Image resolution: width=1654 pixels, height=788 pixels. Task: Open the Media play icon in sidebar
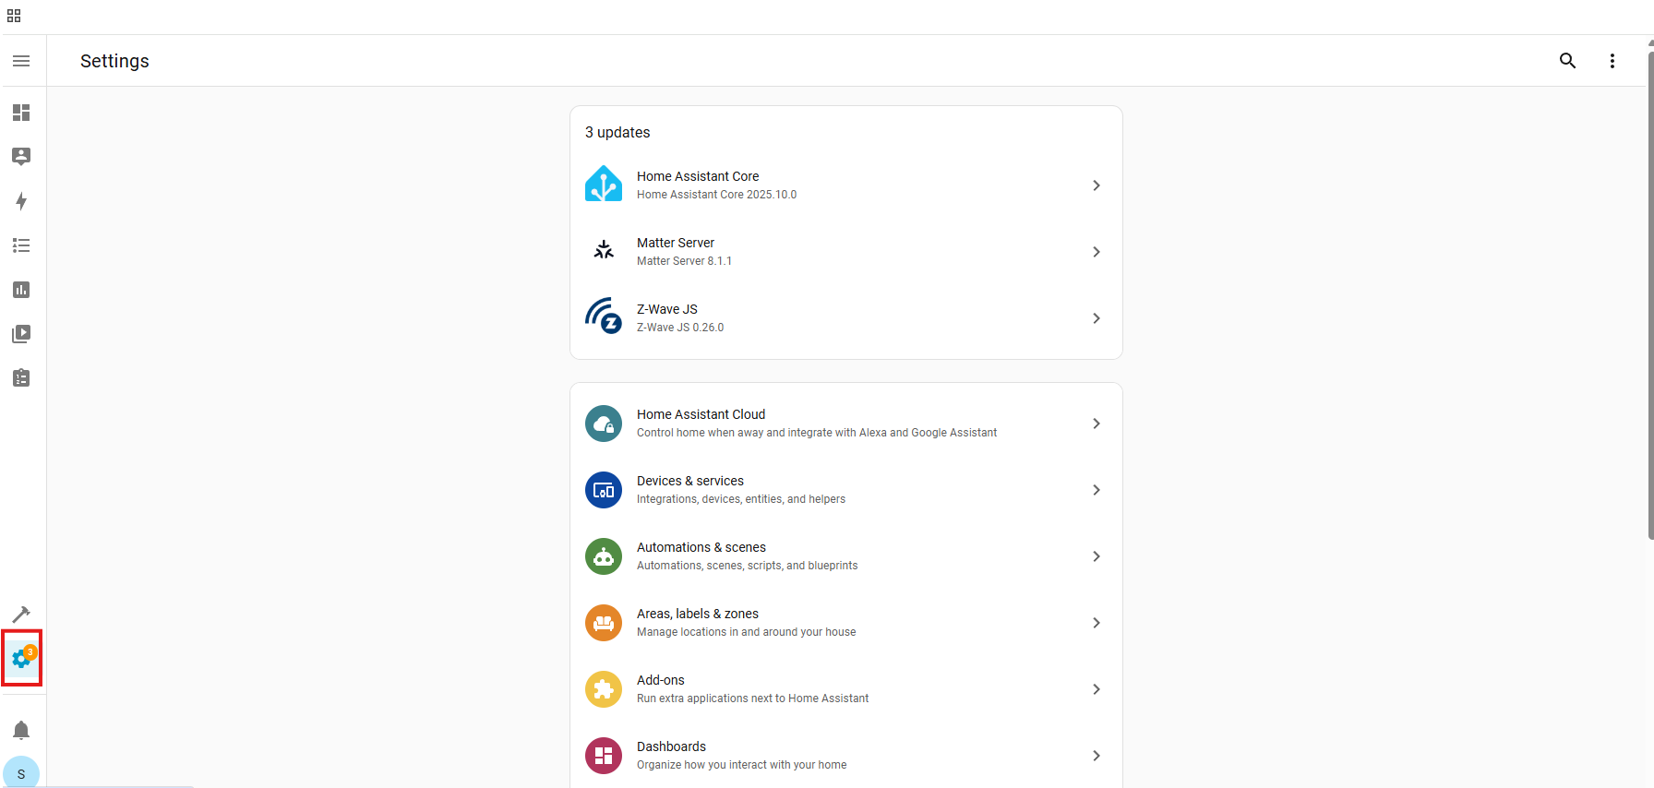21,334
